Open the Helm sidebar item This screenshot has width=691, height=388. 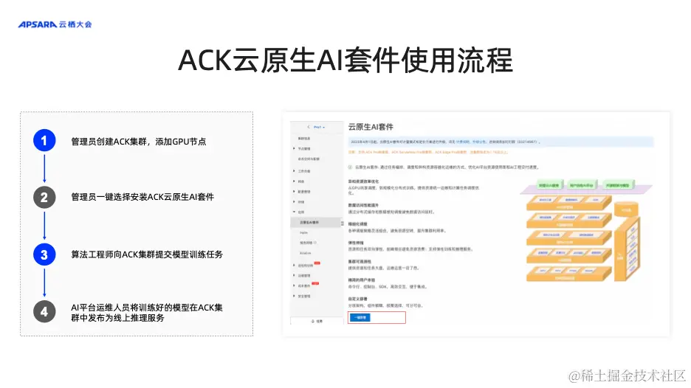click(x=303, y=232)
